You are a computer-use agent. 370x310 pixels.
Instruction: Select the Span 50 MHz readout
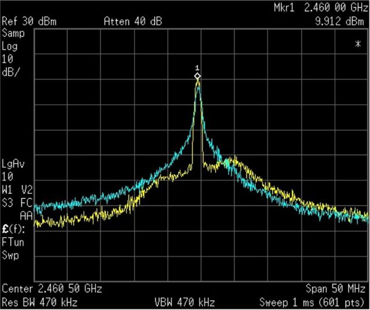coord(335,289)
